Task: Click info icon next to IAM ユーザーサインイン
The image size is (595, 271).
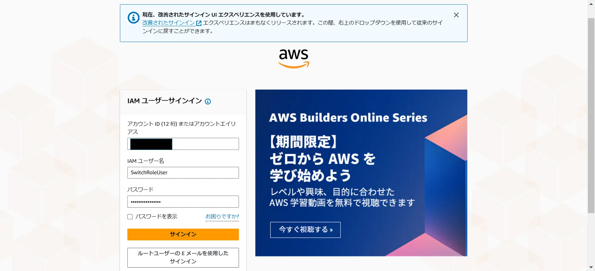Action: [208, 102]
